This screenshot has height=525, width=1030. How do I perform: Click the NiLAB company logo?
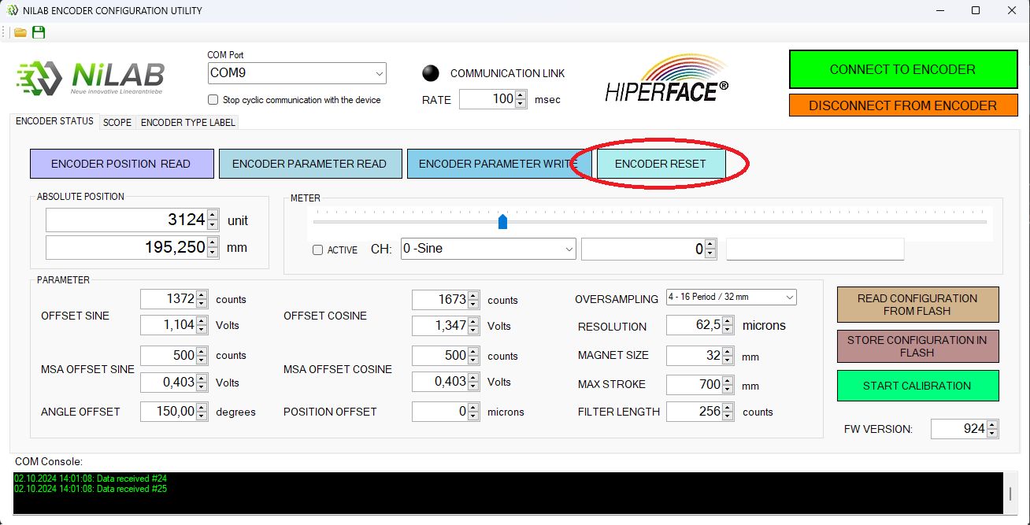point(90,75)
